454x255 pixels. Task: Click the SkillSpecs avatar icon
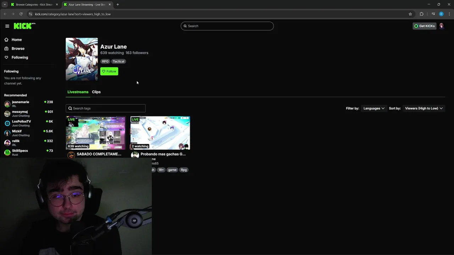coord(7,153)
